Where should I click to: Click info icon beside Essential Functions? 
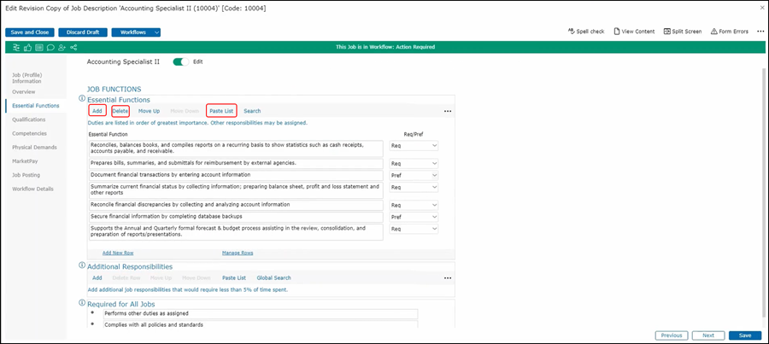click(x=82, y=99)
